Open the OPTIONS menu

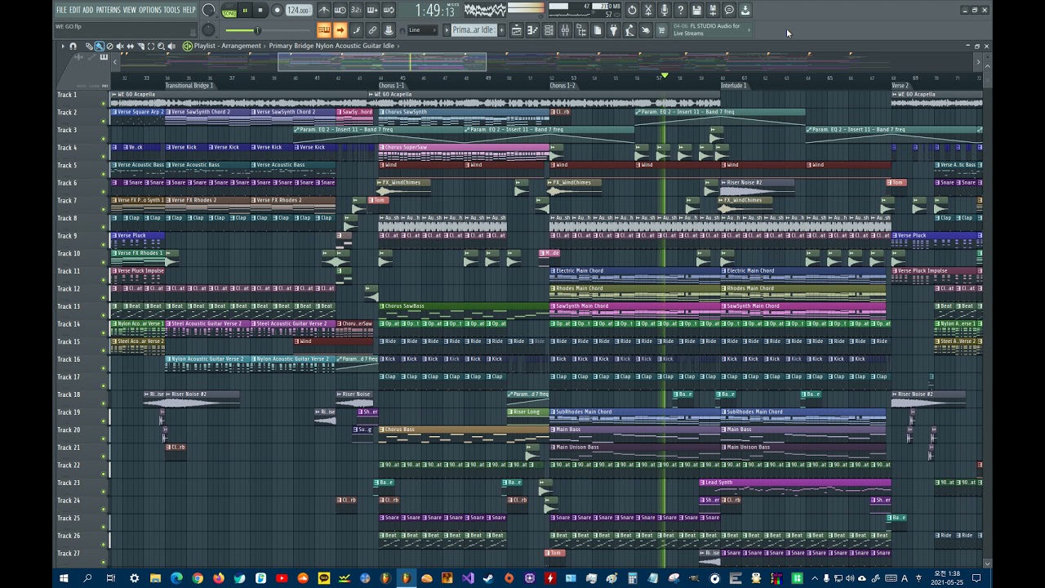[x=150, y=10]
